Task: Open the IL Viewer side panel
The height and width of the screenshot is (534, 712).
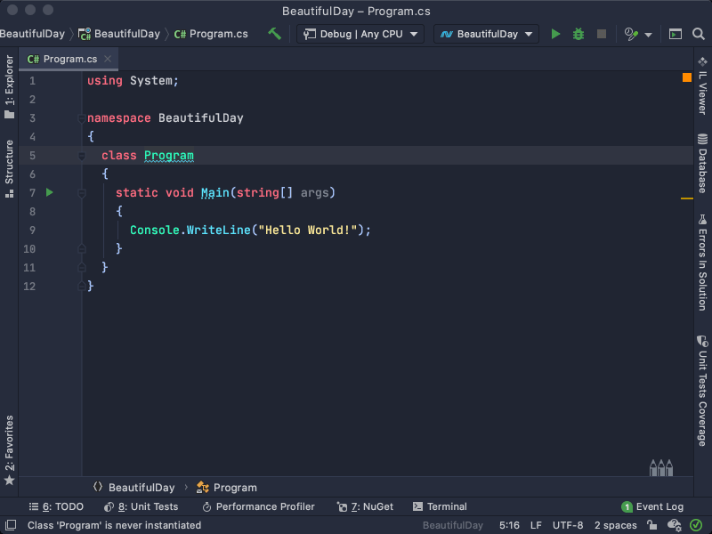Action: click(702, 85)
